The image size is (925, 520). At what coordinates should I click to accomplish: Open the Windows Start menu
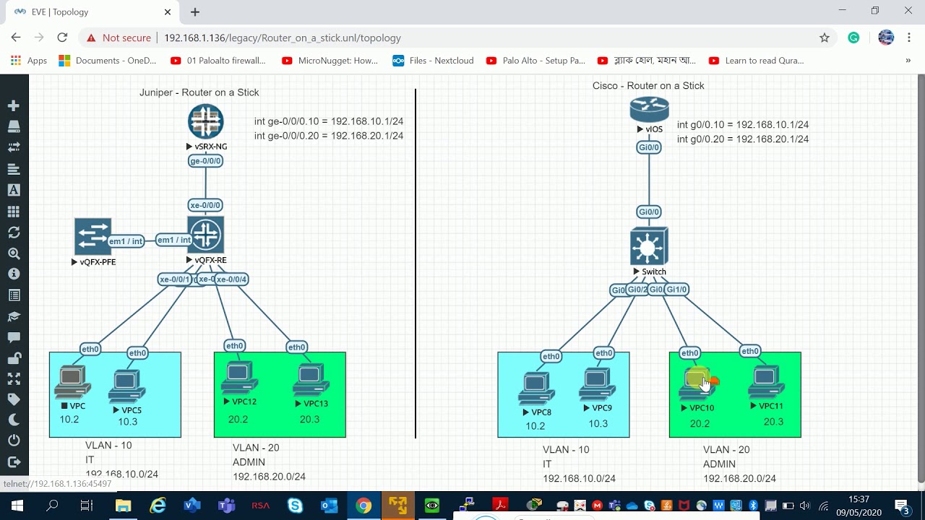coord(17,506)
